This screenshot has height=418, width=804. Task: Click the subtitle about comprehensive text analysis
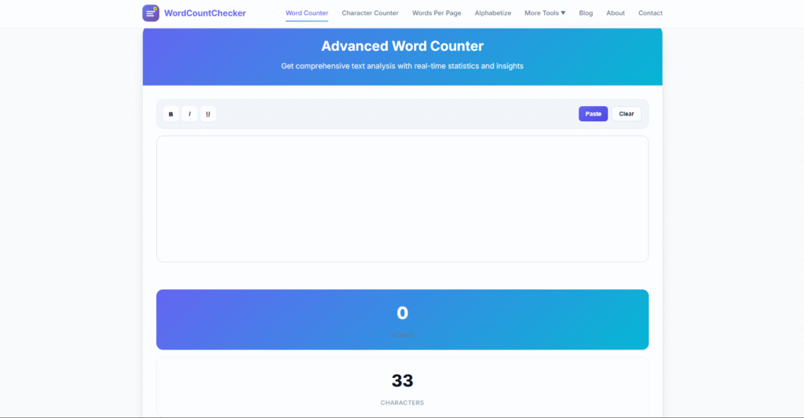(402, 66)
